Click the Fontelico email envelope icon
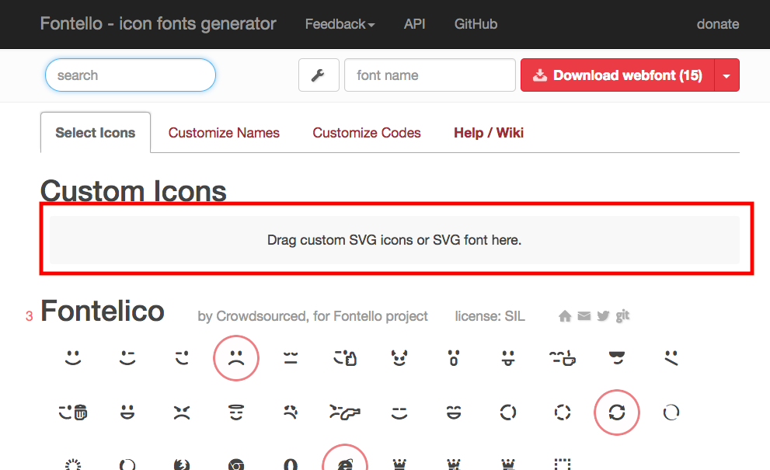The image size is (770, 470). [584, 316]
